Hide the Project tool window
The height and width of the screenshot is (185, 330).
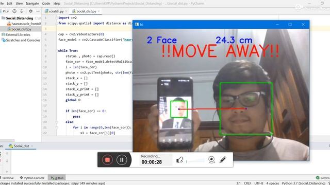[x=38, y=11]
